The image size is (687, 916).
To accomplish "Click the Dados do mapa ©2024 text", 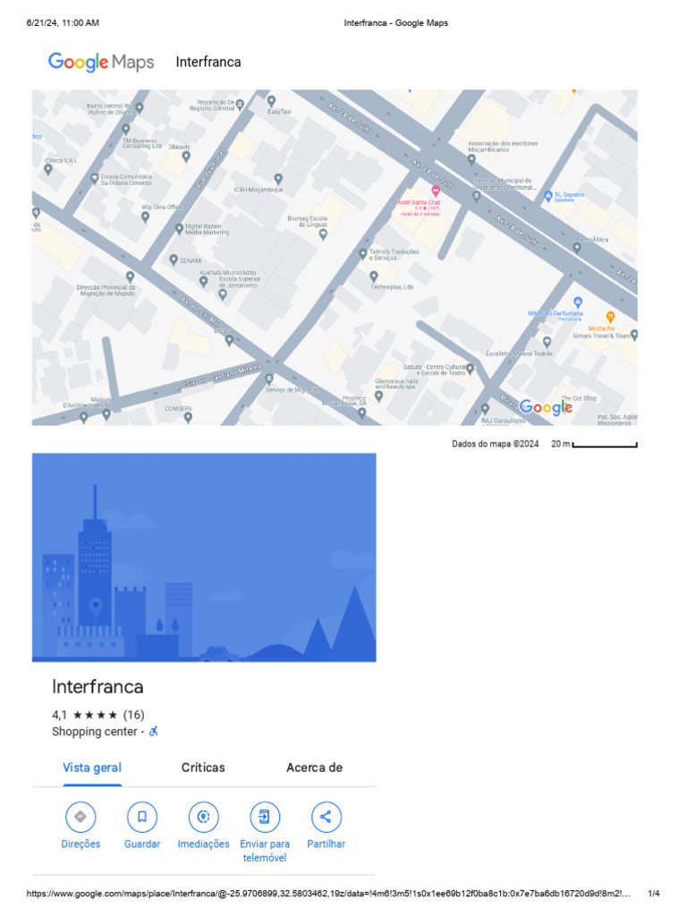I will coord(496,444).
